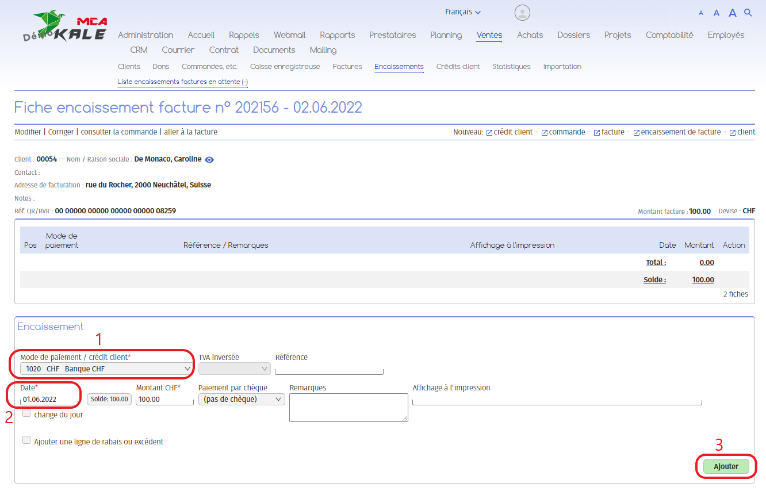
Task: Go to the Encaissements submenu
Action: [399, 67]
